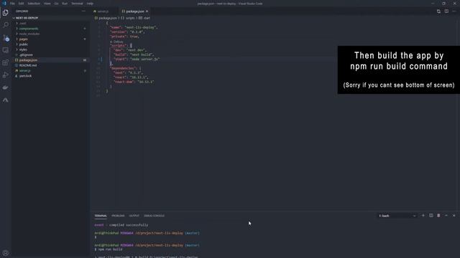Switch to the DEBUG CONSOLE panel tab
Viewport: 460px width, 258px height.
pos(154,216)
